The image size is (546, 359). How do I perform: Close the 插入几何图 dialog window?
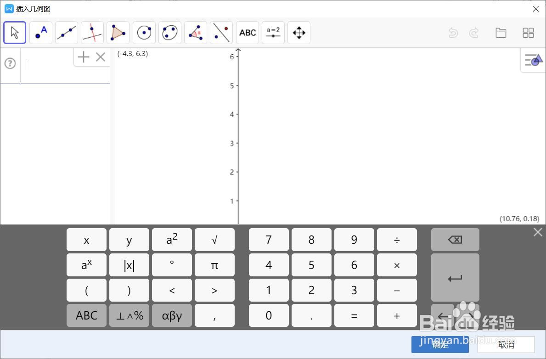click(536, 9)
